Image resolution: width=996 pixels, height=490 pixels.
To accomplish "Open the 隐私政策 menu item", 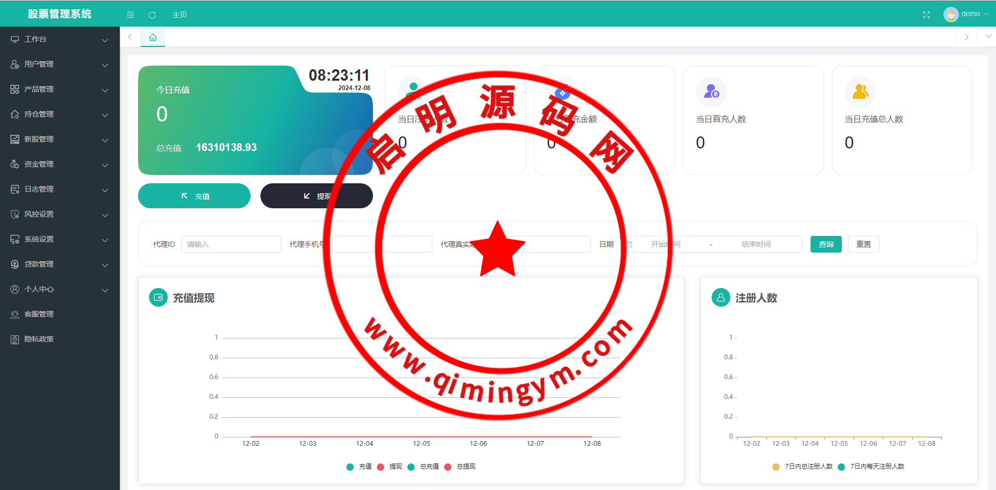I will click(39, 339).
